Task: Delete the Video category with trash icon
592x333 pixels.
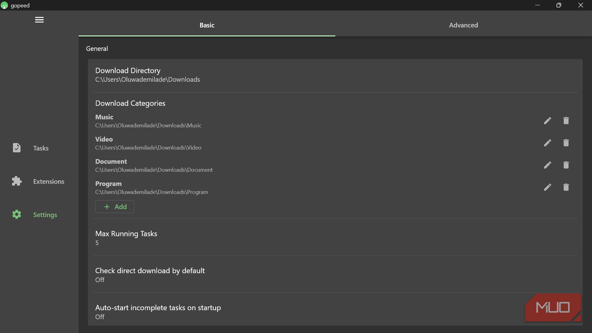Action: [x=566, y=143]
